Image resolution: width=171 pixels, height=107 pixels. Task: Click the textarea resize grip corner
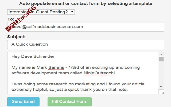(163, 93)
